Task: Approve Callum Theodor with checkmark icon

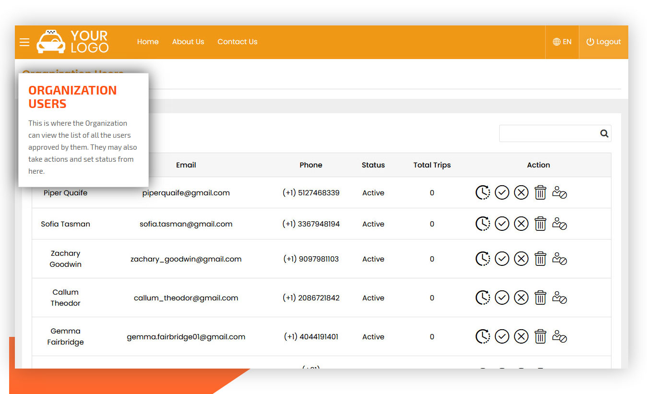Action: [502, 298]
